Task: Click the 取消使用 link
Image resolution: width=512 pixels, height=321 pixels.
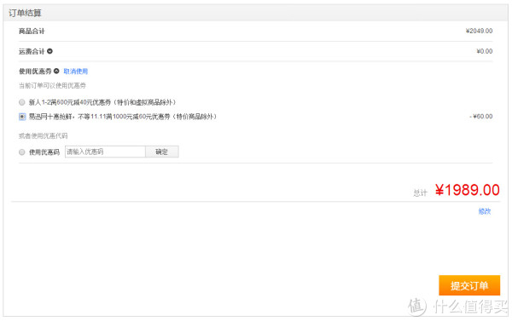Action: click(x=76, y=72)
